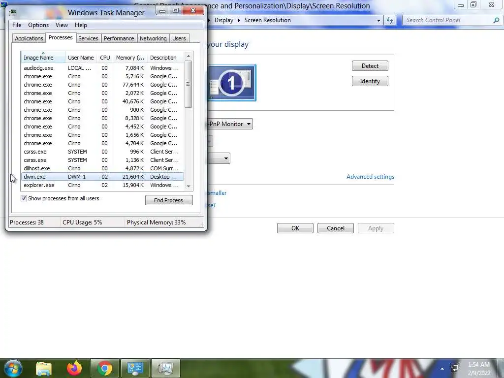
Task: Open the View menu
Action: (x=62, y=25)
